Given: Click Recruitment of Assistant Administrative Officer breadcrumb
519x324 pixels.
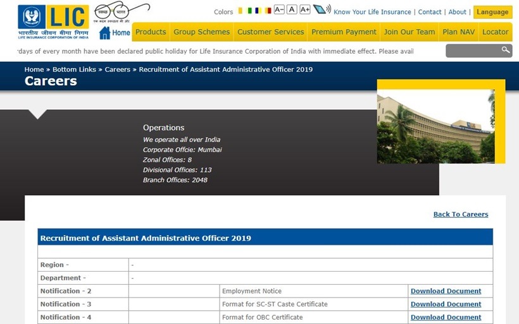Looking at the screenshot, I should pyautogui.click(x=226, y=69).
